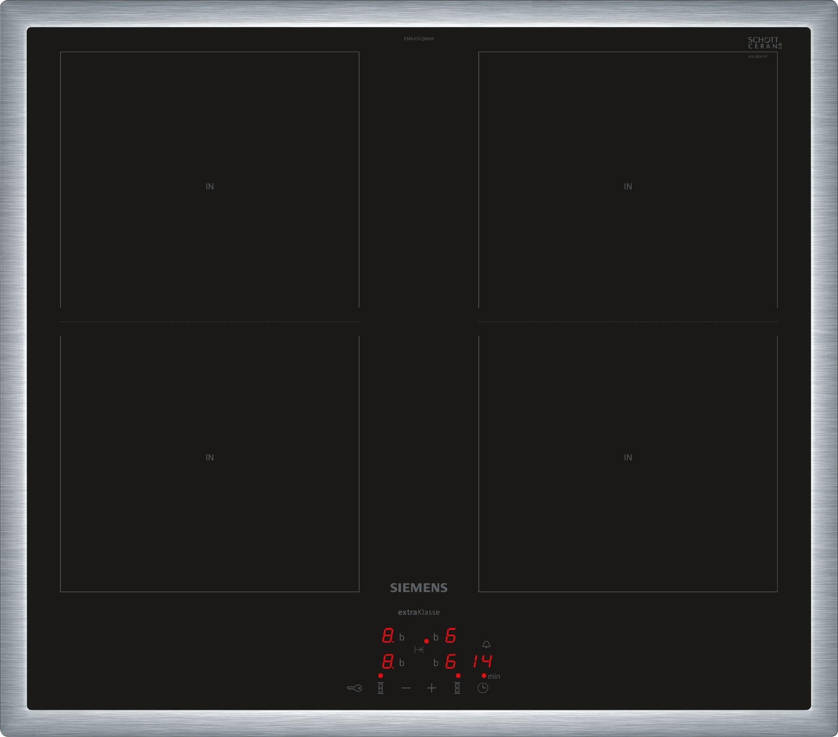Click the EM645CQB6M model number
The width and height of the screenshot is (838, 737).
(419, 39)
